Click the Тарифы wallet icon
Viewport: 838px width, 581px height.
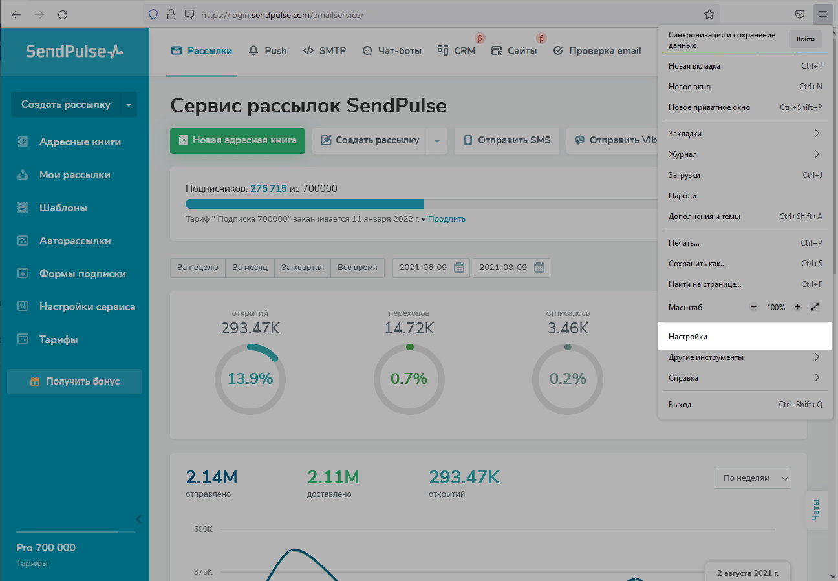coord(23,339)
